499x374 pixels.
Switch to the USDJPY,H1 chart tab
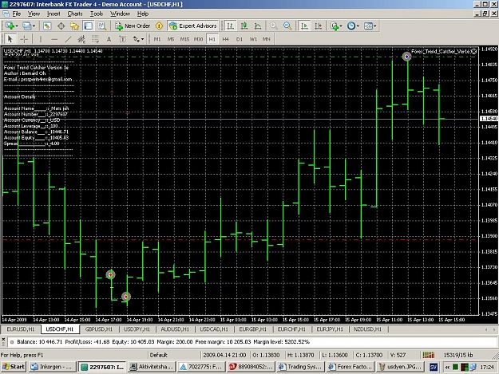coord(137,329)
